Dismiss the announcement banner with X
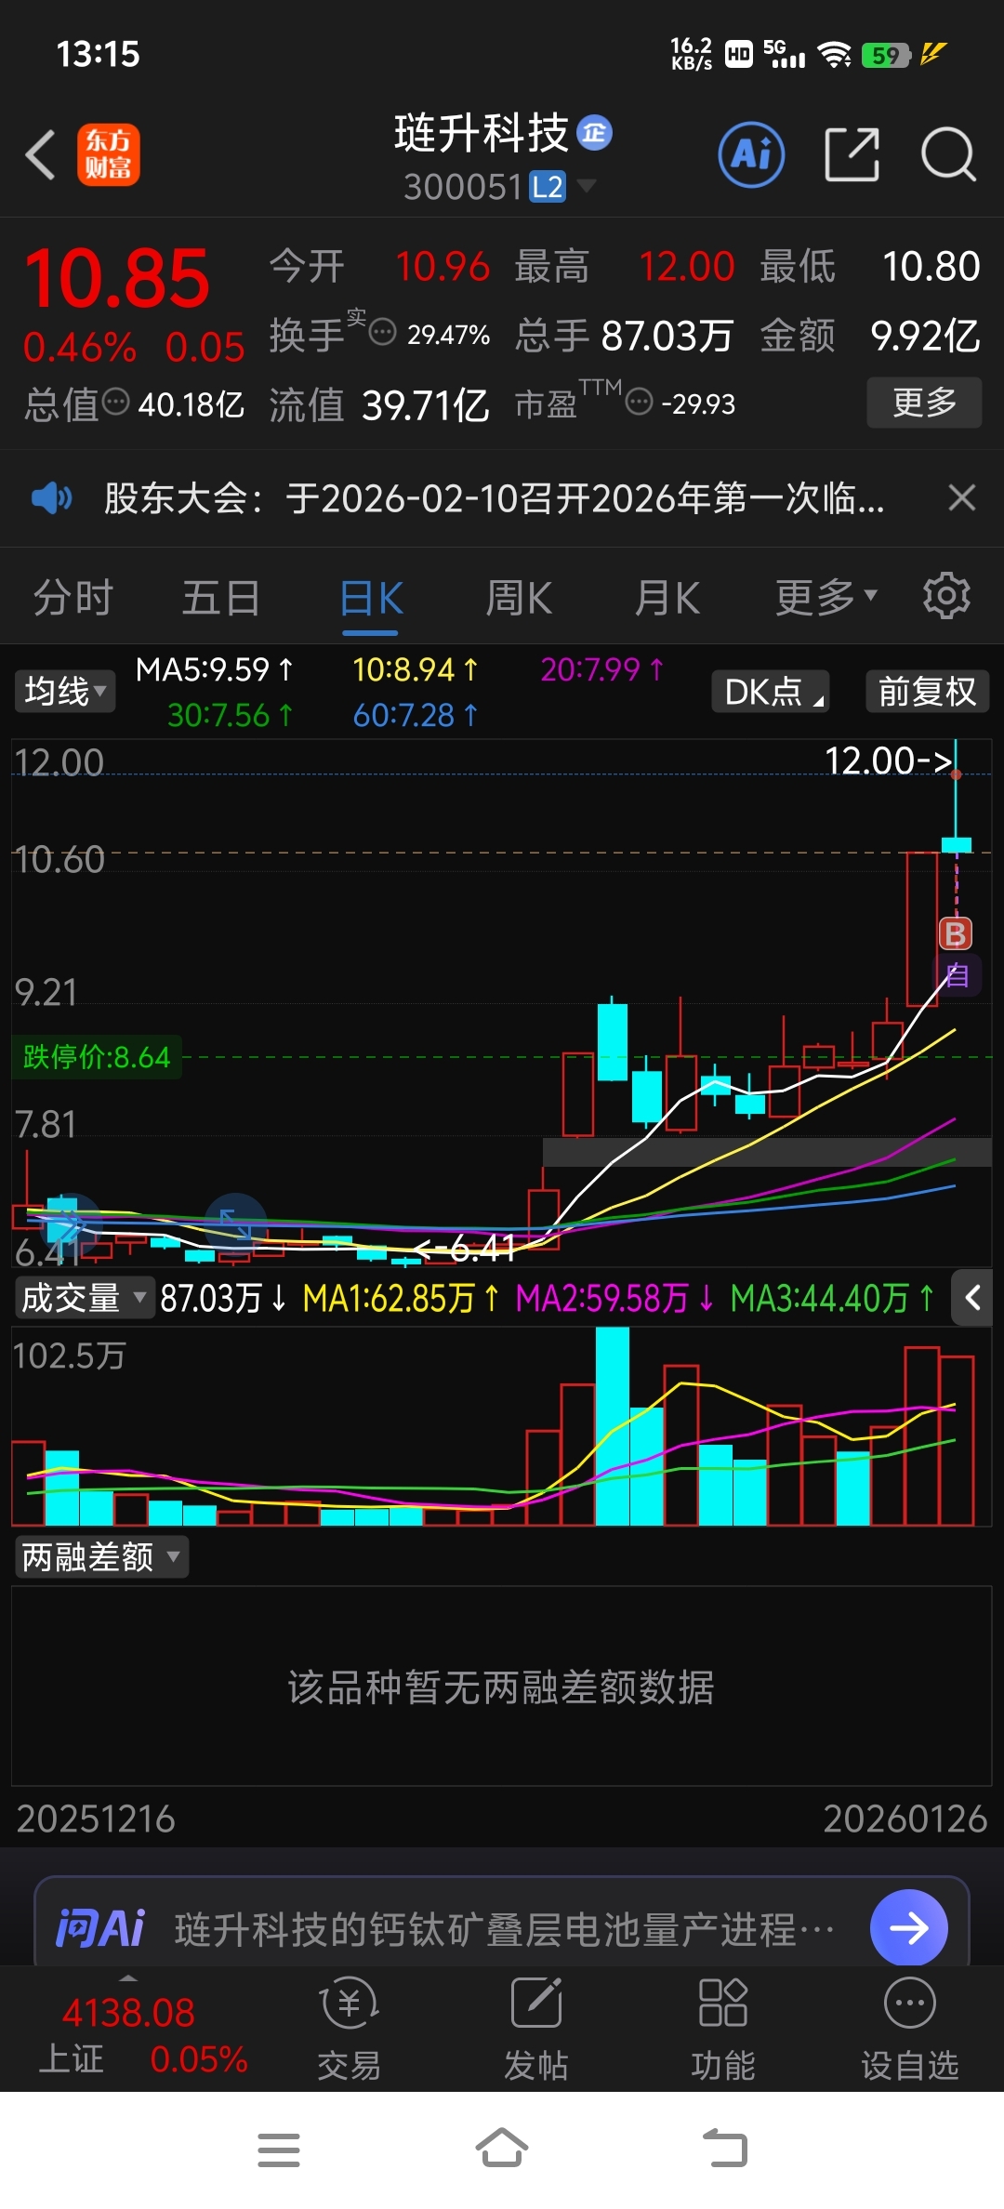This screenshot has height=2209, width=1004. 962,498
